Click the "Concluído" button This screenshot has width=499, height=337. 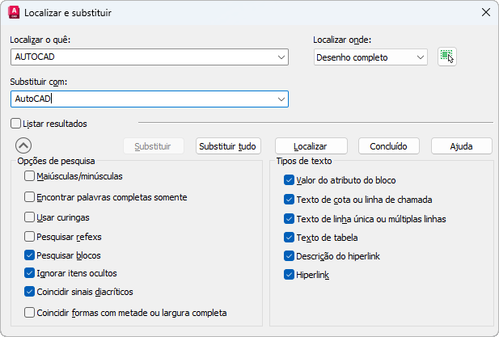click(x=389, y=146)
